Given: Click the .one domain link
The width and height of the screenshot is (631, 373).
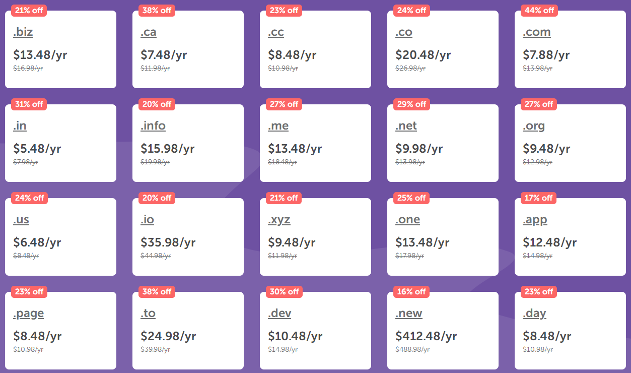Looking at the screenshot, I should click(x=408, y=220).
